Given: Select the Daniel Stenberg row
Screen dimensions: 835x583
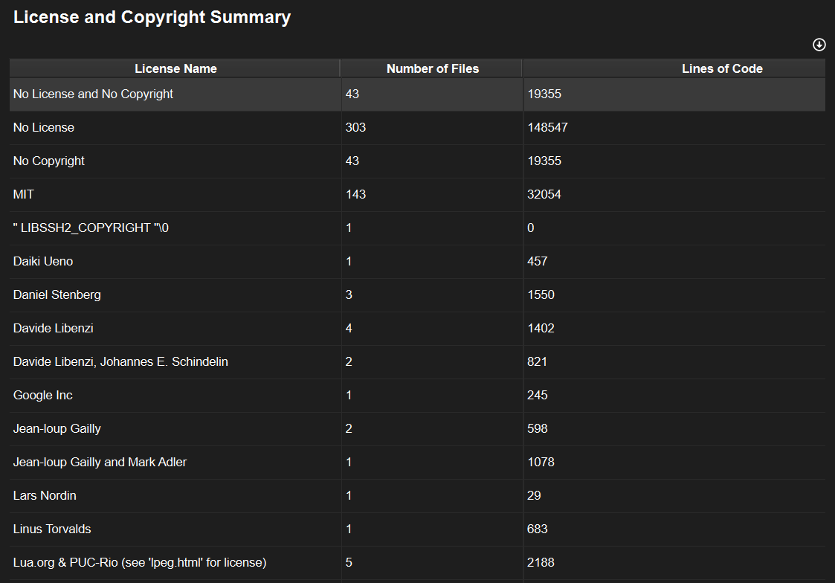Looking at the screenshot, I should (x=57, y=295).
